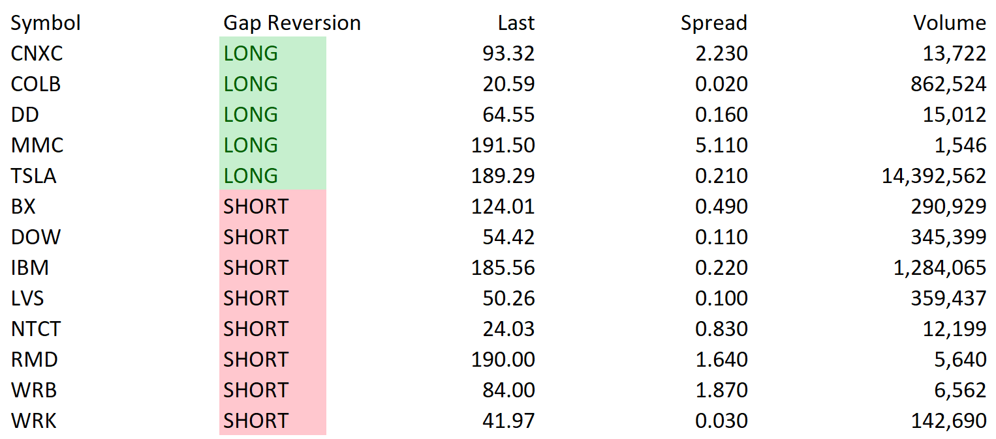
Task: Click the DOW symbol cell
Action: (x=36, y=237)
